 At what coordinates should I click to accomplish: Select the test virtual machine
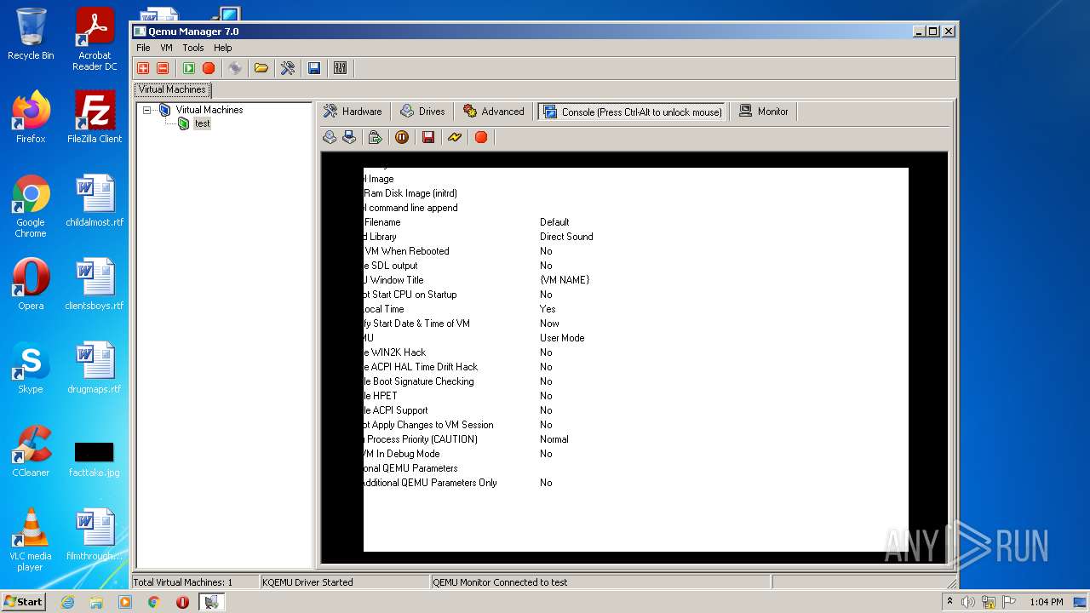pos(202,123)
